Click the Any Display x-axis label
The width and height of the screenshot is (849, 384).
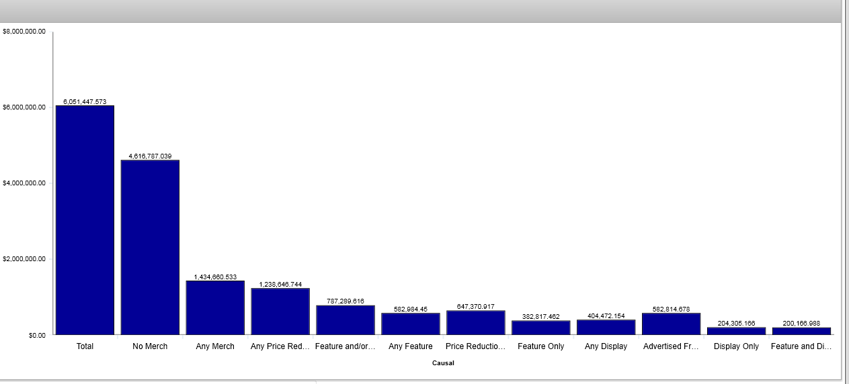click(x=606, y=346)
